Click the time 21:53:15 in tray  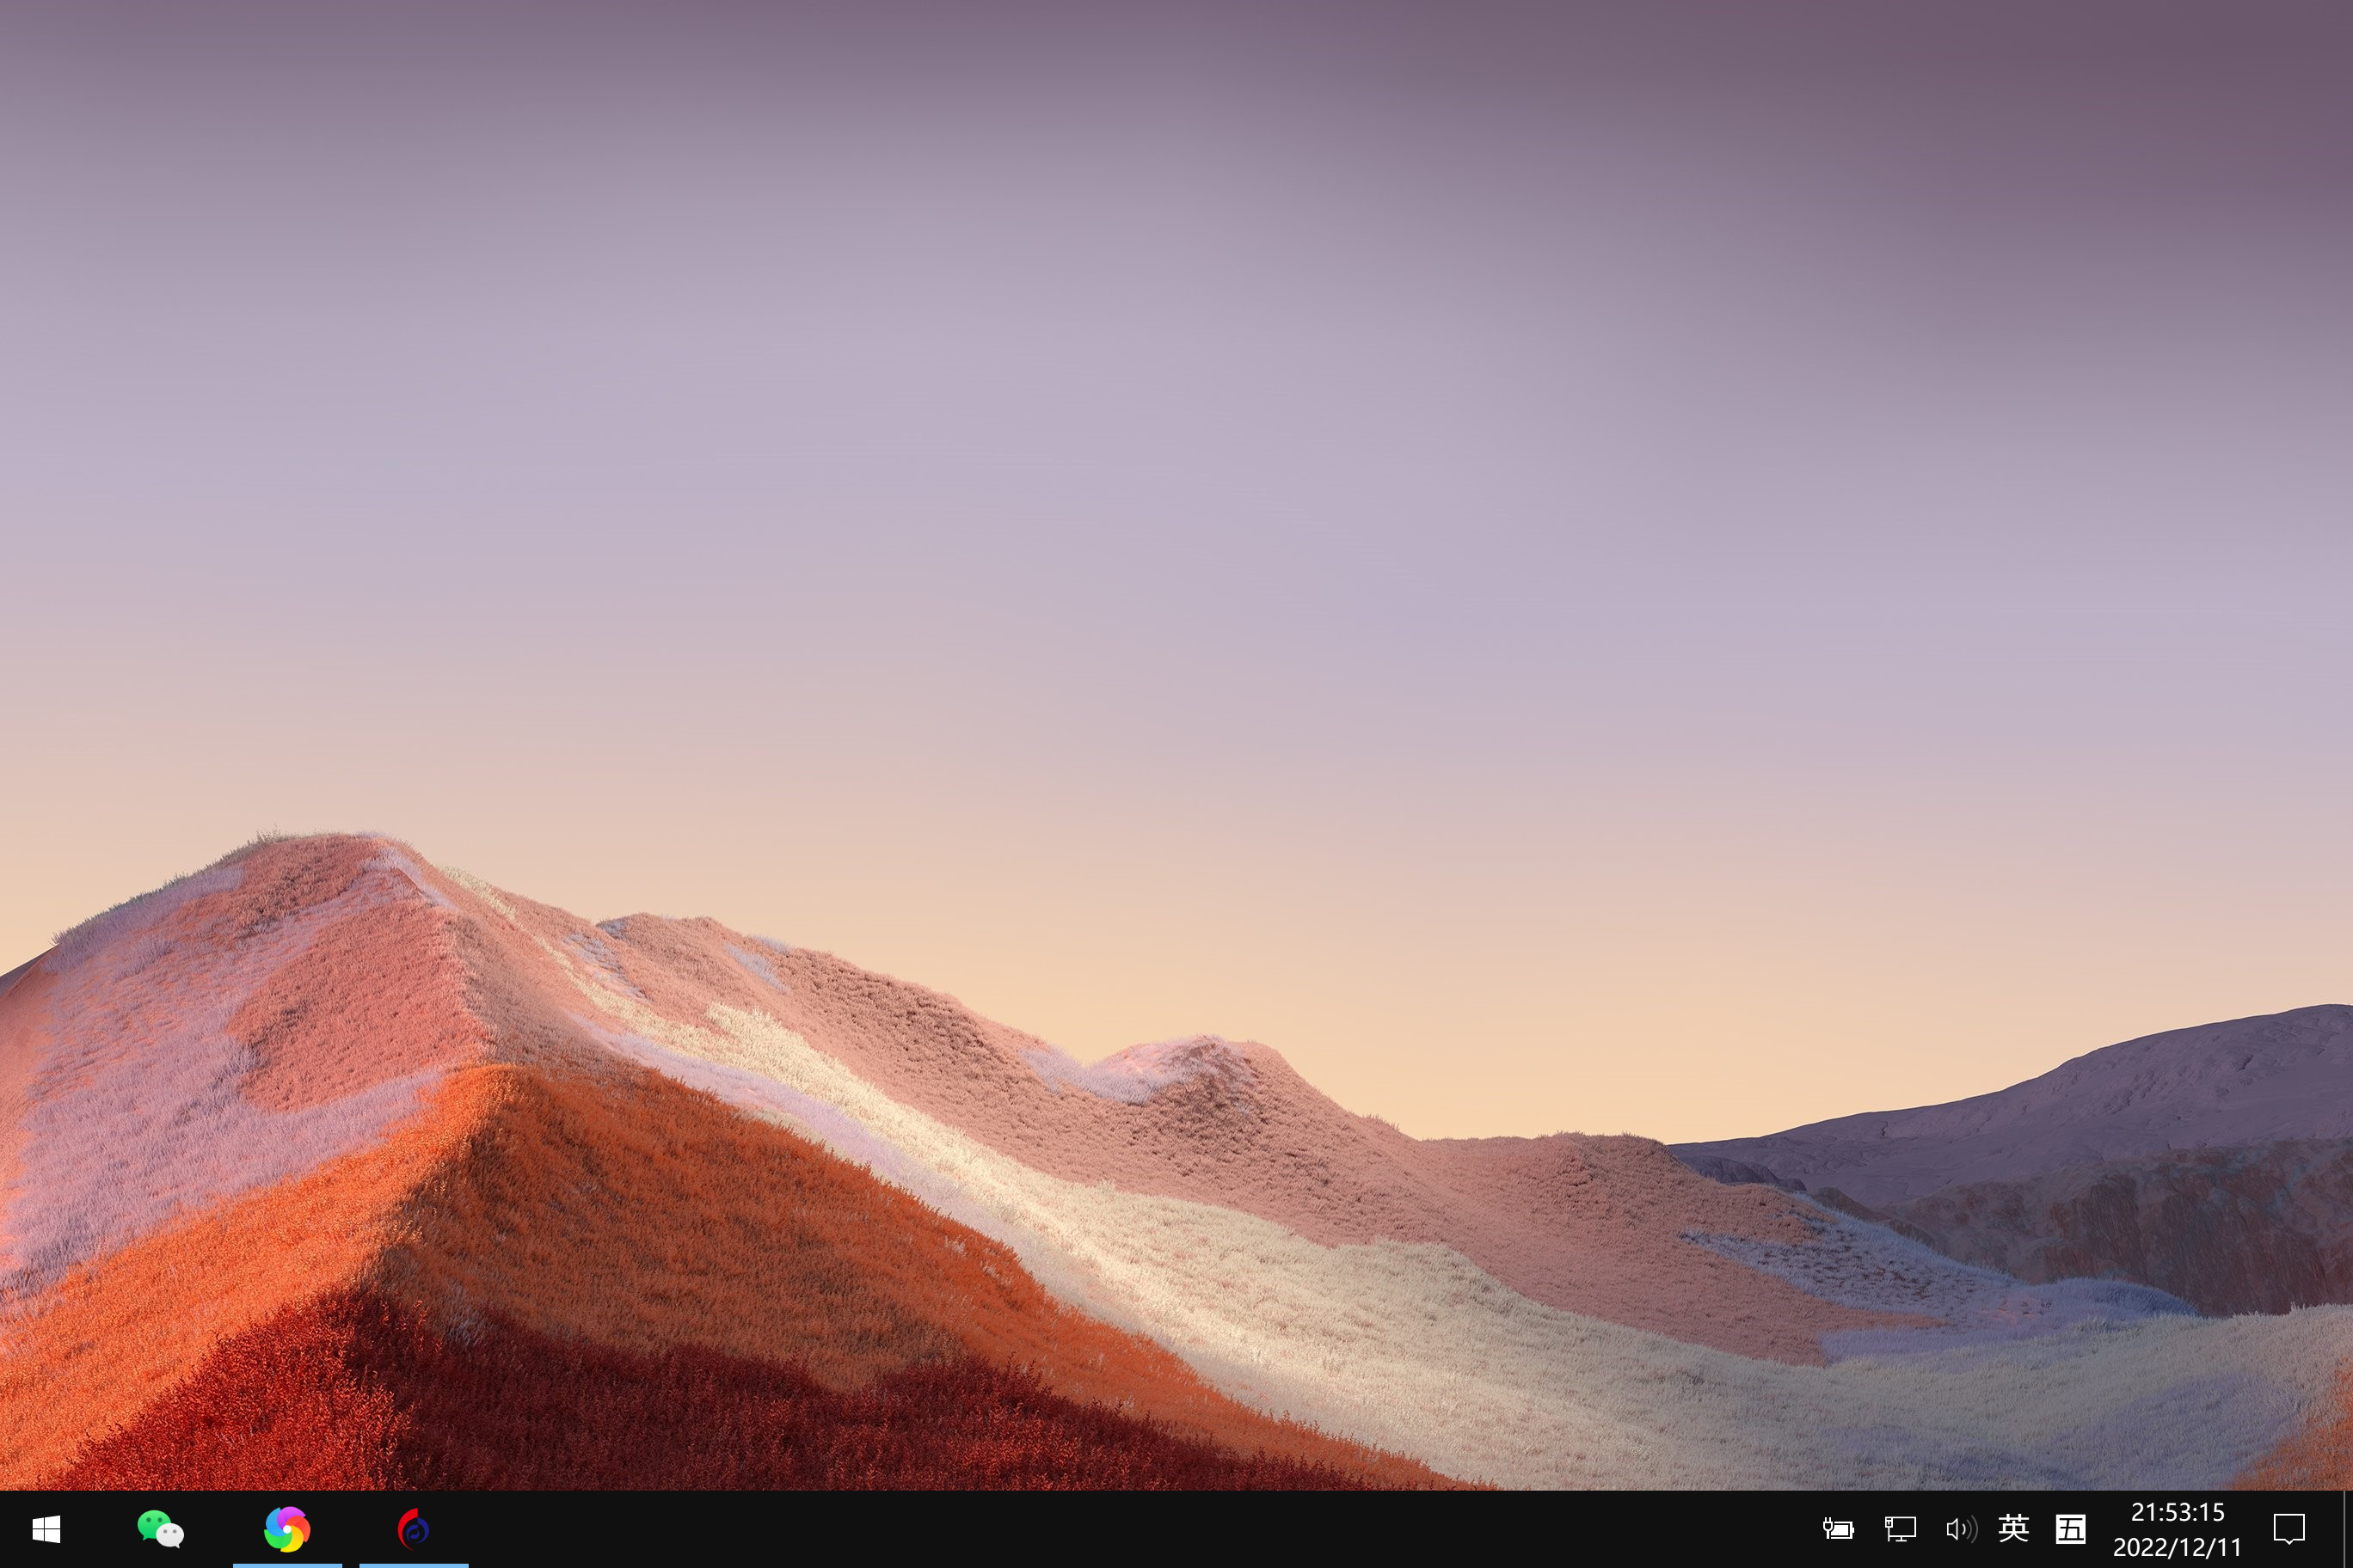[2177, 1512]
